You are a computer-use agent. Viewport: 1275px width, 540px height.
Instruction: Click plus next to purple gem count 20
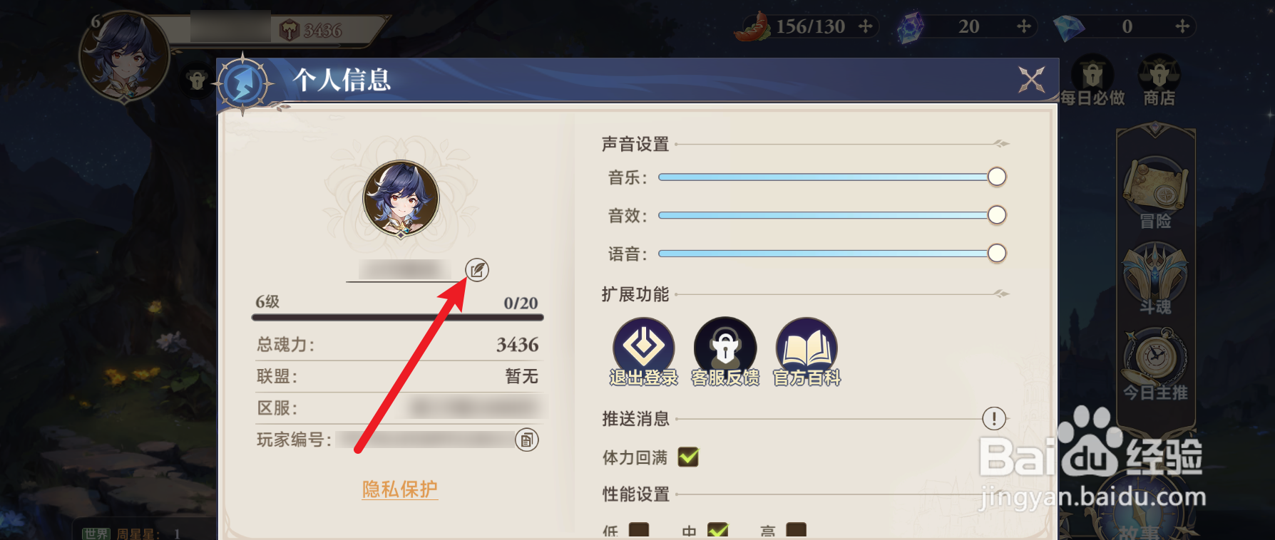tap(1024, 26)
